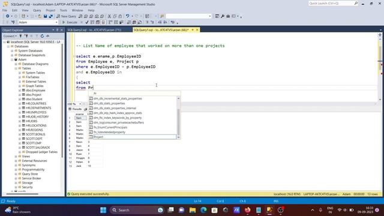384x216 pixels.
Task: Open the Project menu
Action: pyautogui.click(x=50, y=10)
